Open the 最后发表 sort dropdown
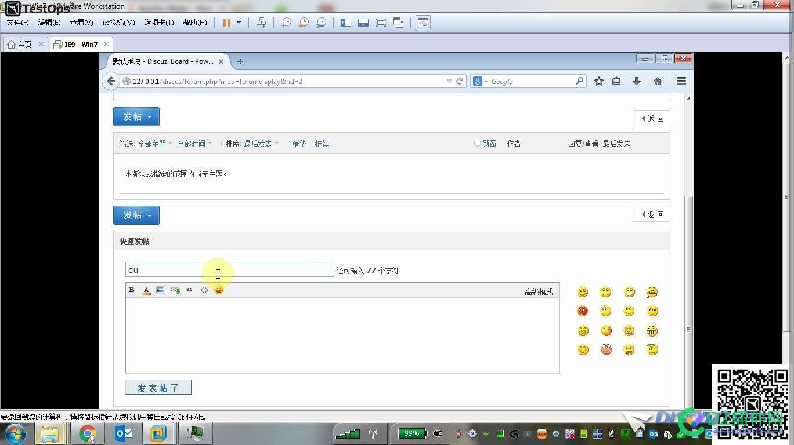 [x=261, y=144]
